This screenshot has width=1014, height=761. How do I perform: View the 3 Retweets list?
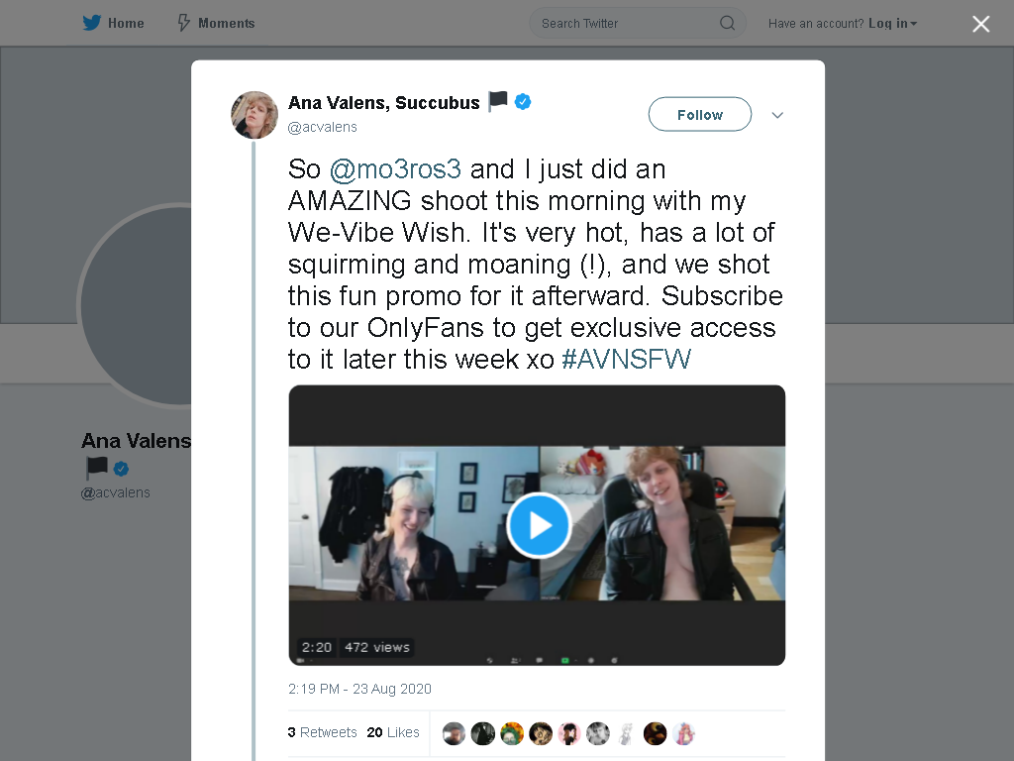[323, 732]
